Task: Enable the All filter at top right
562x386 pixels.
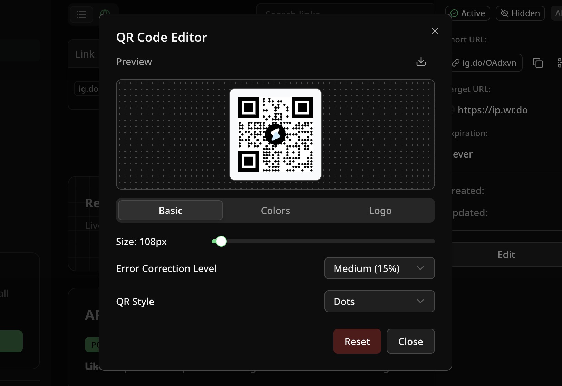Action: (x=557, y=13)
